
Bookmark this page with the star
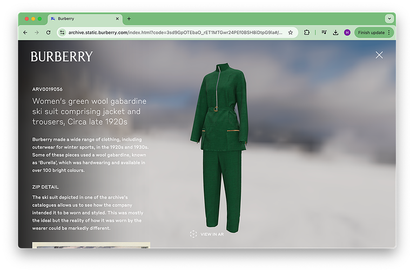[x=291, y=33]
